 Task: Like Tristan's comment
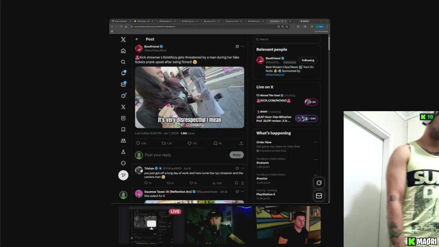point(193,183)
